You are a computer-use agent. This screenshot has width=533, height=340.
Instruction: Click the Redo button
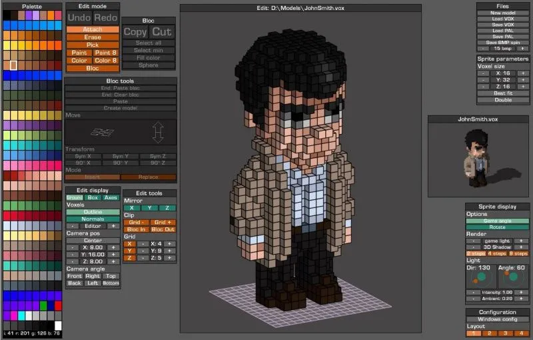coord(105,18)
